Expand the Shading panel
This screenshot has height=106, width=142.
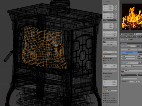104,96
